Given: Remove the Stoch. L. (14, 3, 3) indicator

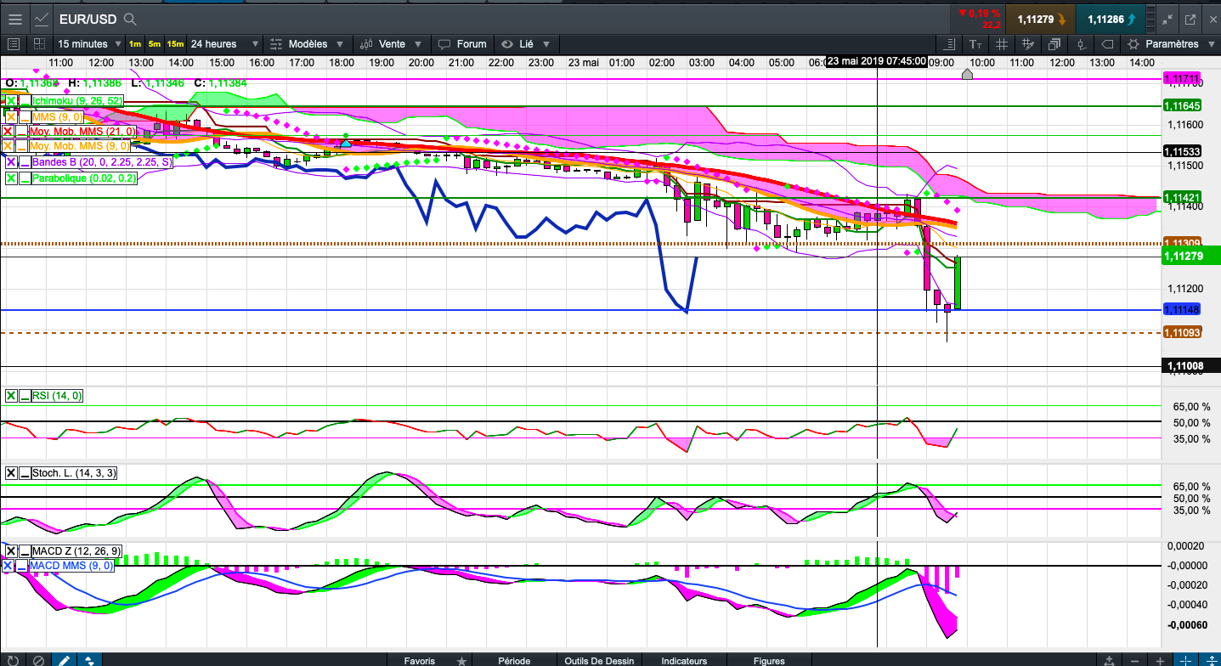Looking at the screenshot, I should [x=10, y=473].
